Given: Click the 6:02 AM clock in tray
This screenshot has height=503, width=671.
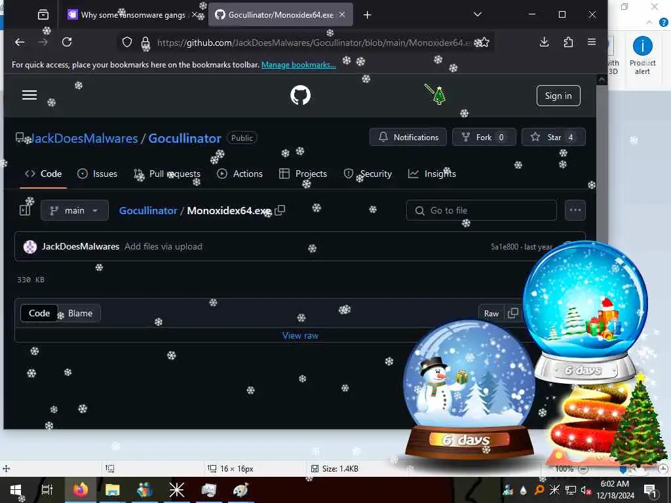Looking at the screenshot, I should (x=615, y=484).
